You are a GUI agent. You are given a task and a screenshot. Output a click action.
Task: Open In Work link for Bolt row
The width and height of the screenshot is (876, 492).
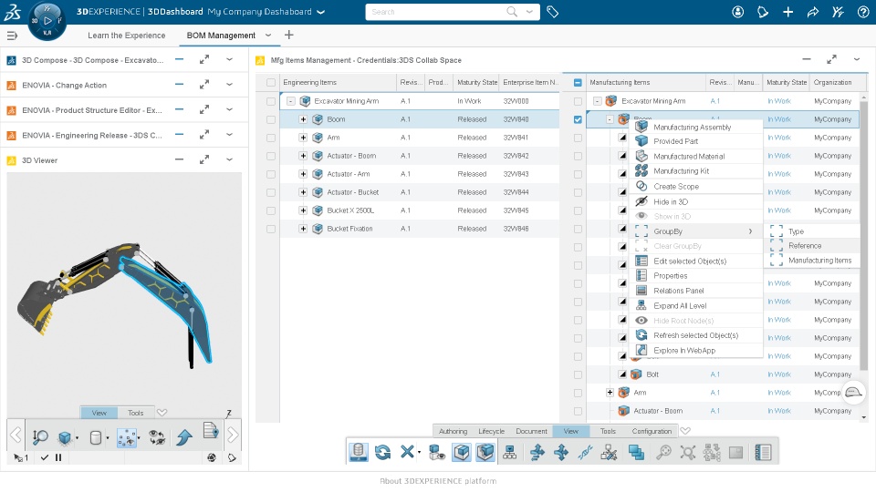[778, 374]
